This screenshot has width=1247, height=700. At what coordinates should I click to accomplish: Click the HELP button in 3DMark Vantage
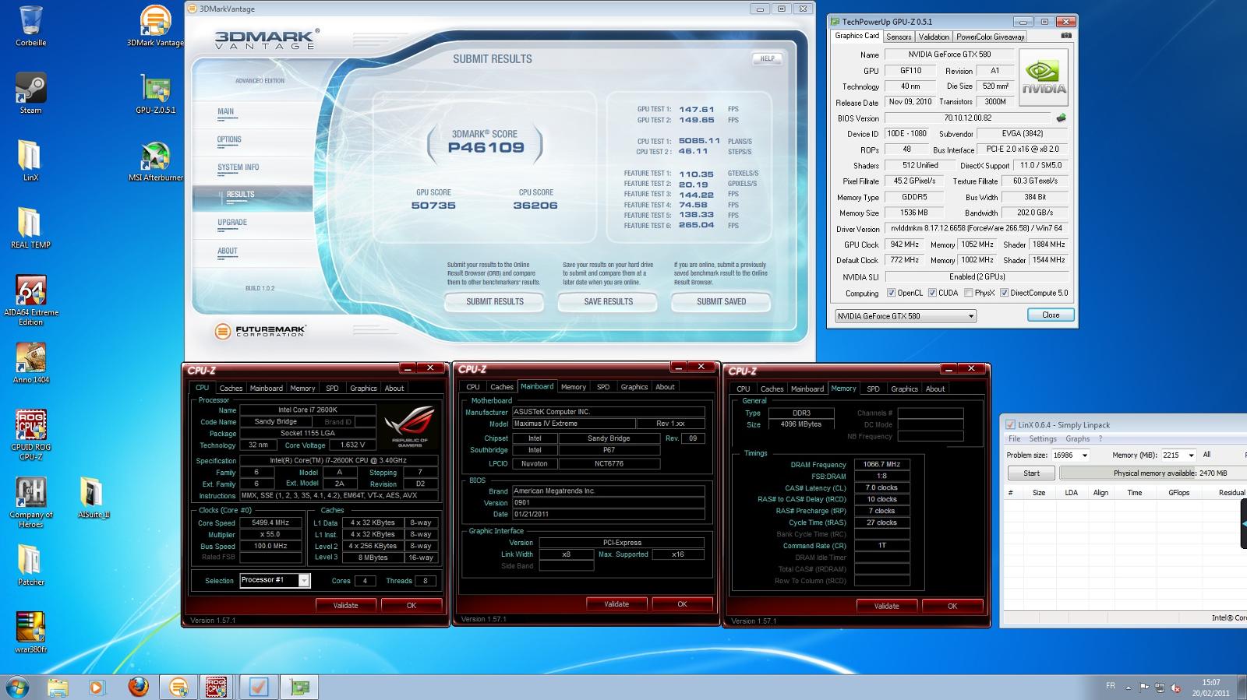tap(768, 58)
